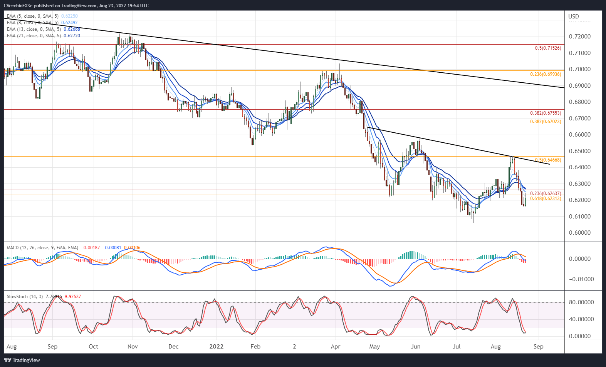Click the Feb label on time axis
606x367 pixels.
[x=255, y=347]
